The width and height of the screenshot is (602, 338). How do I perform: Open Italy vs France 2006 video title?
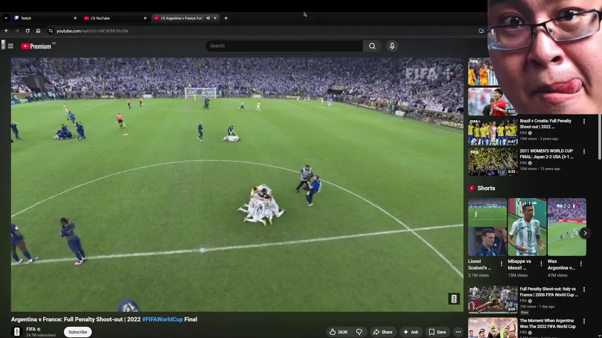pos(549,292)
